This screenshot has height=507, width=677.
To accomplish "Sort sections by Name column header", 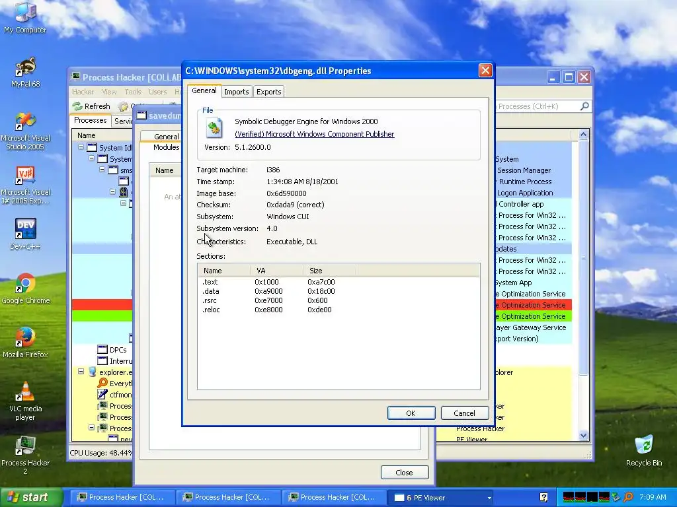I will click(224, 271).
